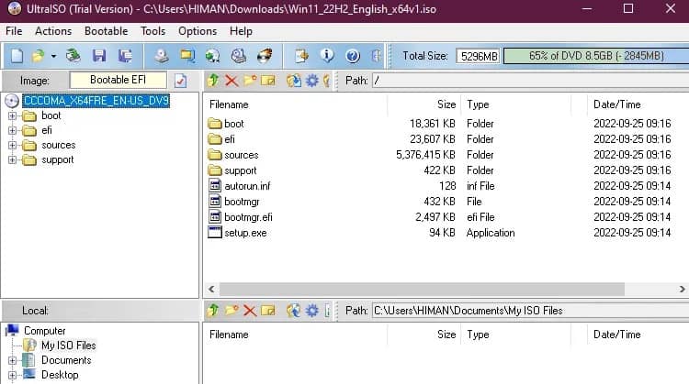Image resolution: width=689 pixels, height=384 pixels.
Task: Select CCCOMA_X64FRE_EN-US_DV9 root tree node
Action: (96, 101)
